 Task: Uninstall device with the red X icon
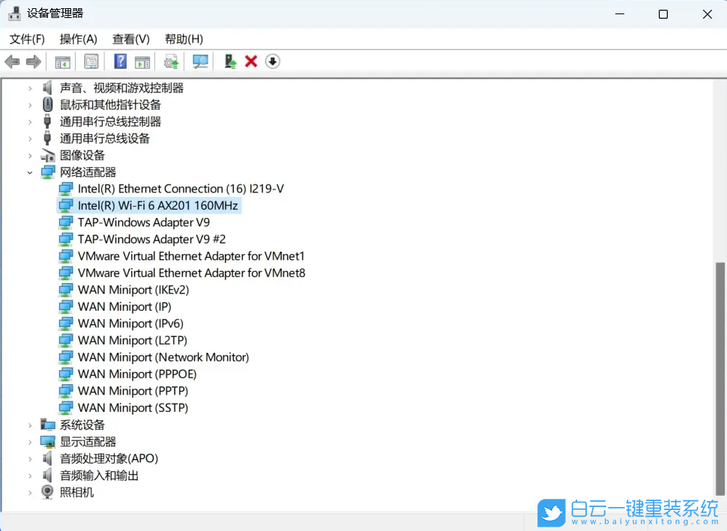point(250,61)
